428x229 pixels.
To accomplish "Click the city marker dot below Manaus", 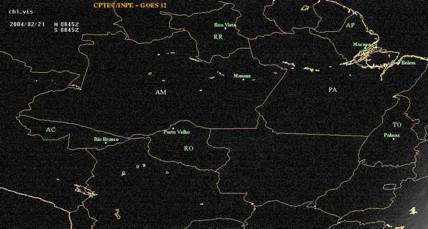I will [x=244, y=80].
